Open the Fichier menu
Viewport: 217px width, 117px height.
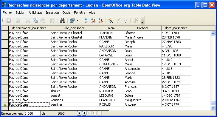point(7,13)
